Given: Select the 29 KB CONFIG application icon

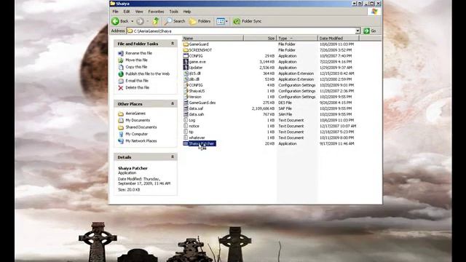Looking at the screenshot, I should [186, 56].
